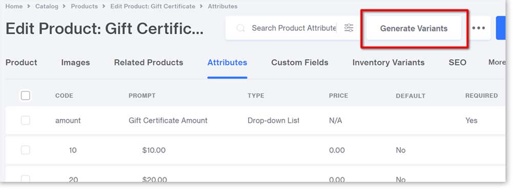The image size is (525, 189).
Task: Click the DEFAULT column header
Action: click(x=411, y=96)
